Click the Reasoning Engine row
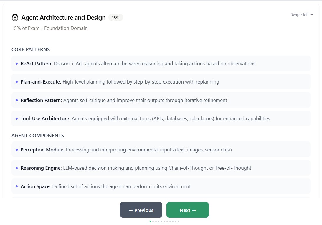This screenshot has width=322, height=225. coord(161,168)
